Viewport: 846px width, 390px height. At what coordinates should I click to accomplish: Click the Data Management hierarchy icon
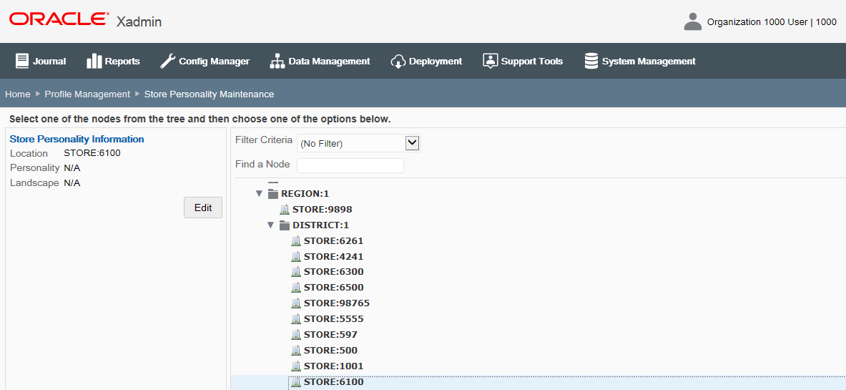tap(277, 61)
